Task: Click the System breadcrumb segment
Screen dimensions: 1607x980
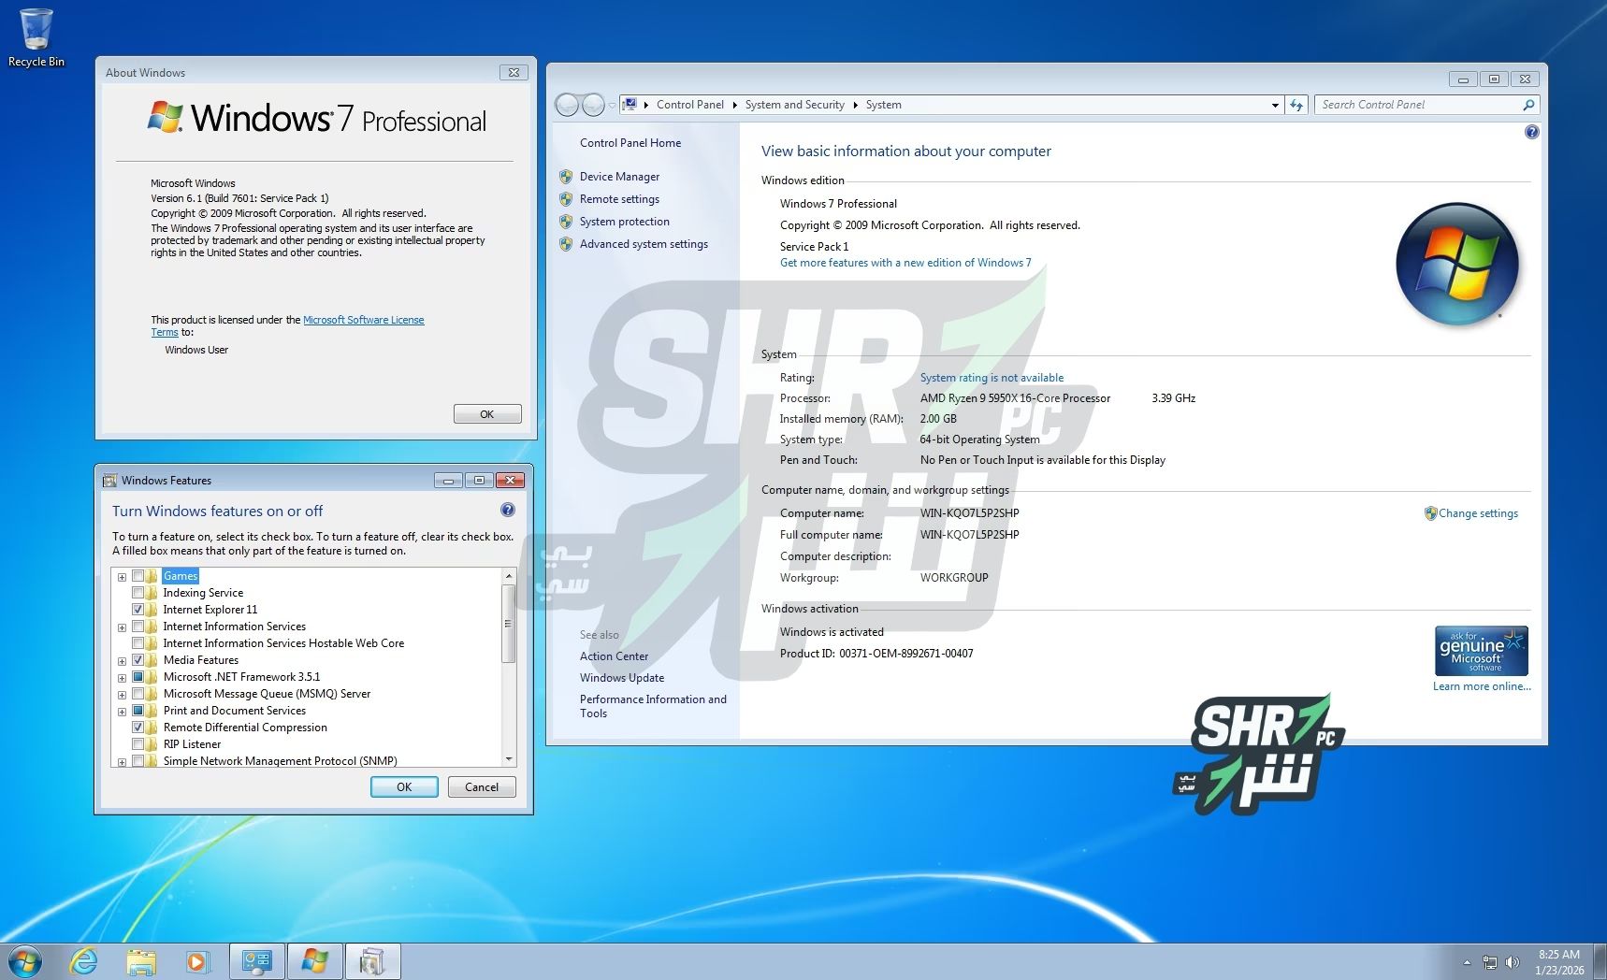Action: click(x=883, y=105)
